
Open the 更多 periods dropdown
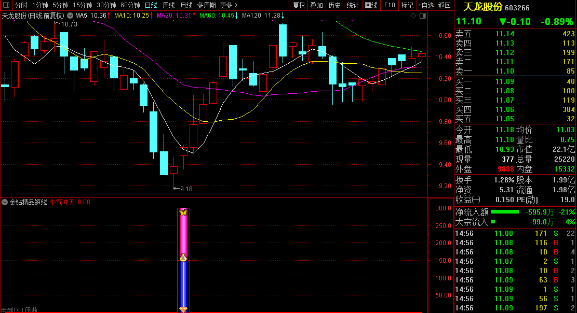[229, 5]
